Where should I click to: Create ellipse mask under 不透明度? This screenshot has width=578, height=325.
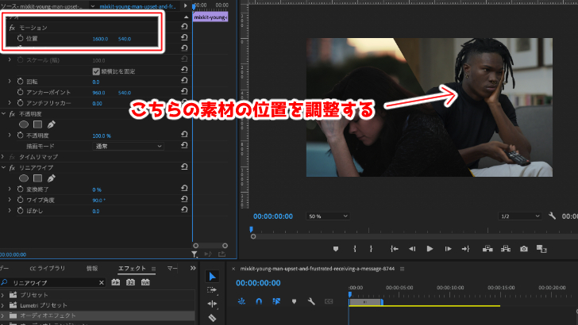(24, 124)
